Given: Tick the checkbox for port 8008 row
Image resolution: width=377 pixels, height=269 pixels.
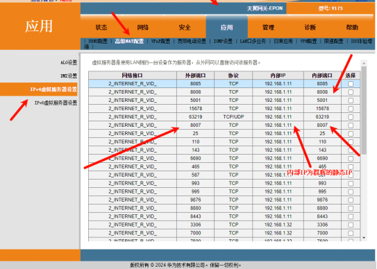Looking at the screenshot, I should click(351, 92).
